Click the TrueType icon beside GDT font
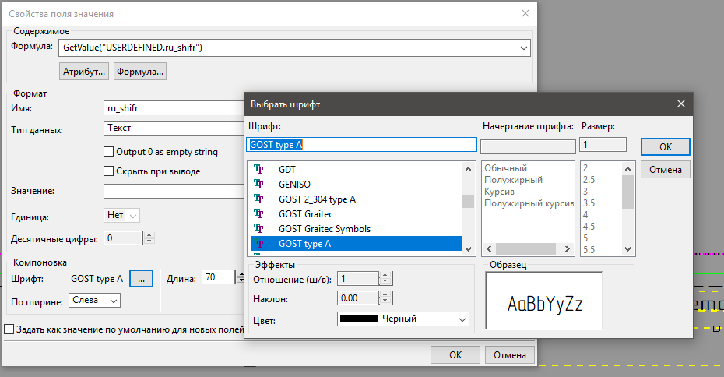 click(x=259, y=169)
